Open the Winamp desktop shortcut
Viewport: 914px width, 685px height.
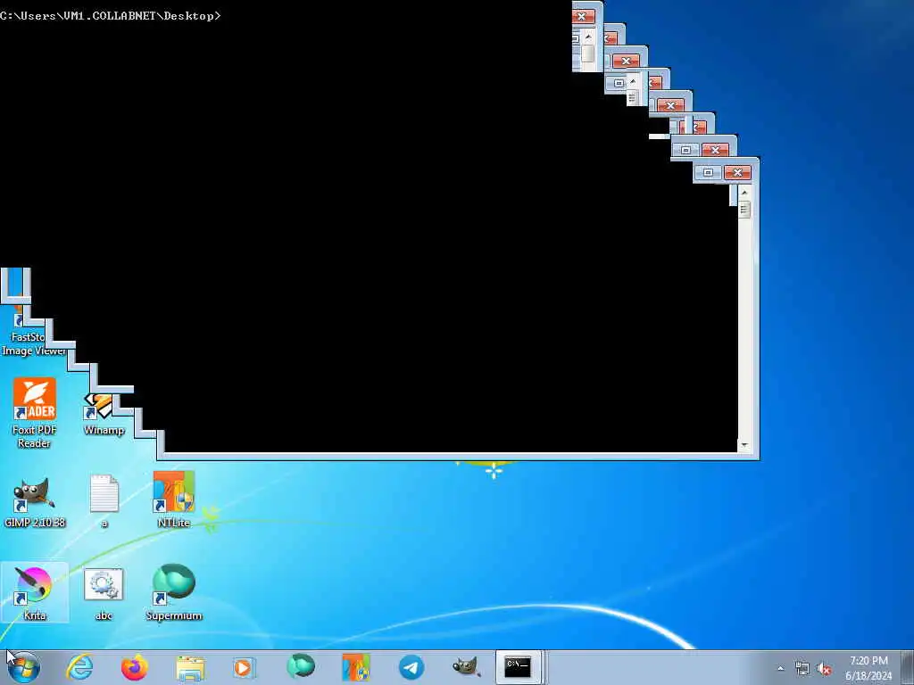[104, 415]
